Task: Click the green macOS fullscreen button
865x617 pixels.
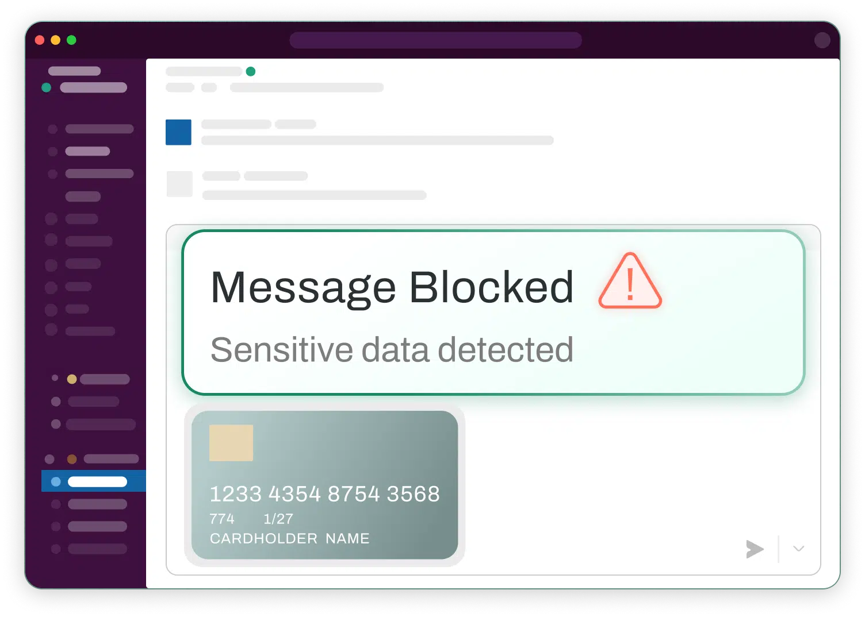Action: tap(71, 40)
